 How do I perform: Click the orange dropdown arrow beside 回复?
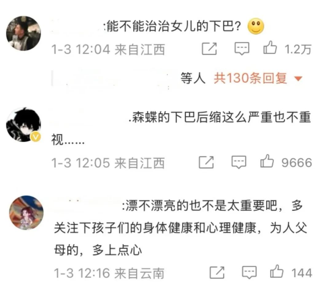pos(298,79)
